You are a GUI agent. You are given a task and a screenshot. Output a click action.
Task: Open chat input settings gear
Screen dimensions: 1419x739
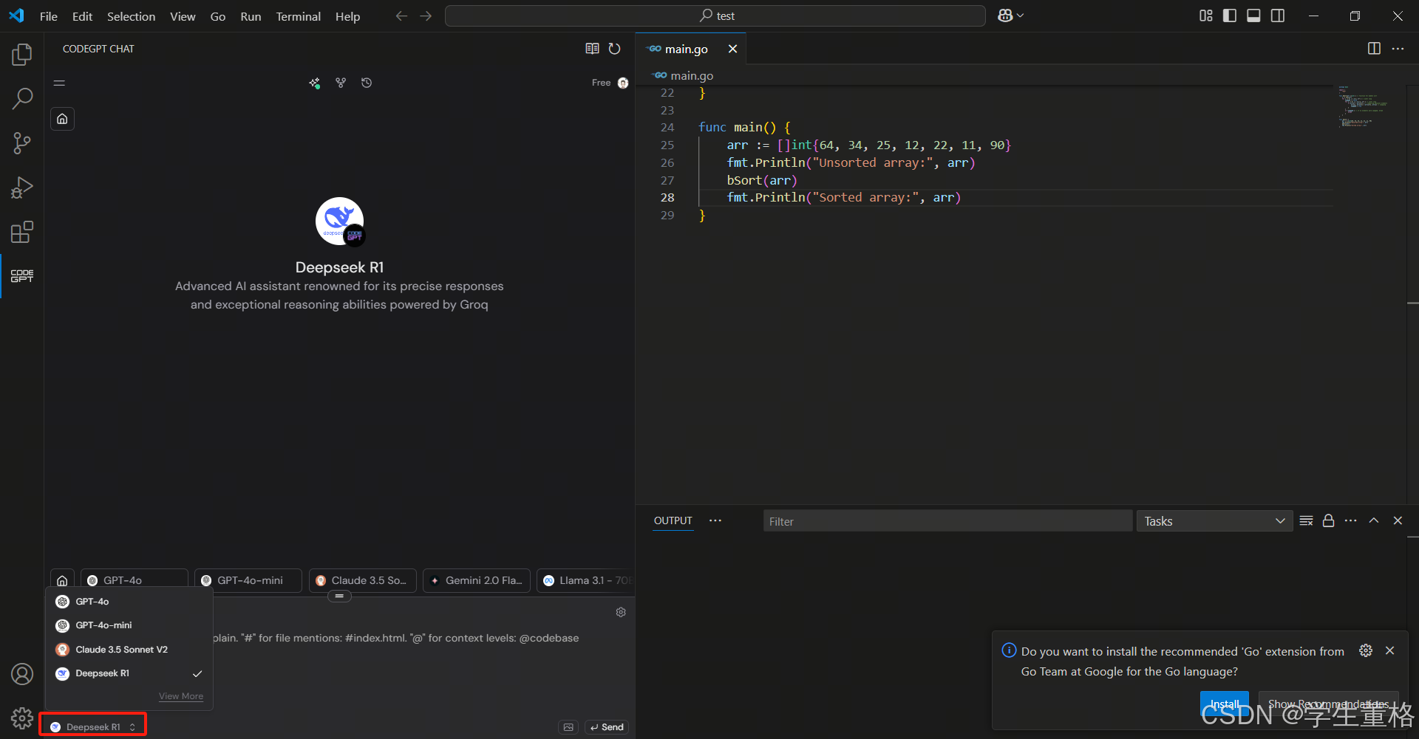point(621,612)
